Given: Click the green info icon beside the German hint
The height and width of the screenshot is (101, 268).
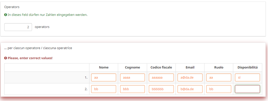Looking at the screenshot, I should (x=6, y=15).
